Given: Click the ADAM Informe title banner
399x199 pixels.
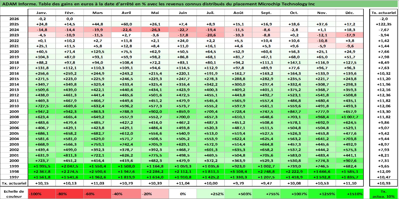Looking at the screenshot, I should pos(199,4).
